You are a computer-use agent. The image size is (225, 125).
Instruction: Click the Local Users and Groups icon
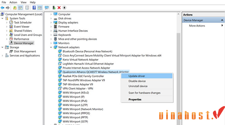[11, 35]
